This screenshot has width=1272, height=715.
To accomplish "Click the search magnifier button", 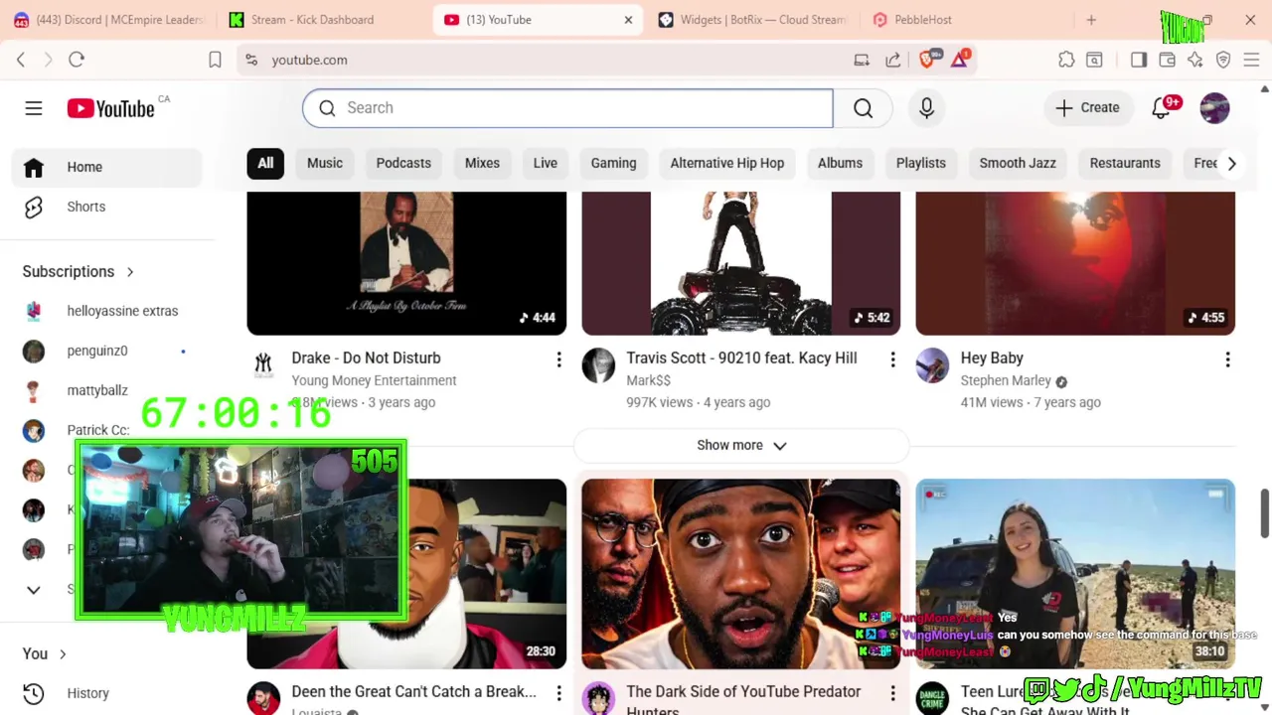I will tap(863, 108).
